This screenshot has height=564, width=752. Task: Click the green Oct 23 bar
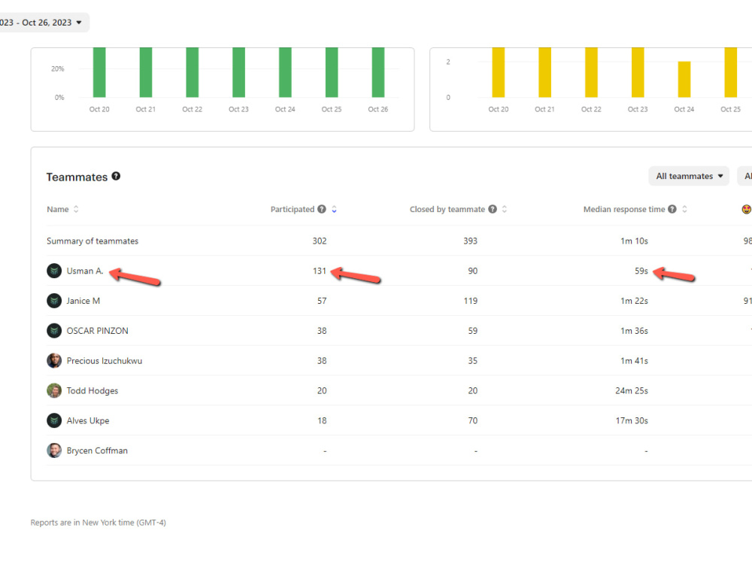click(238, 72)
